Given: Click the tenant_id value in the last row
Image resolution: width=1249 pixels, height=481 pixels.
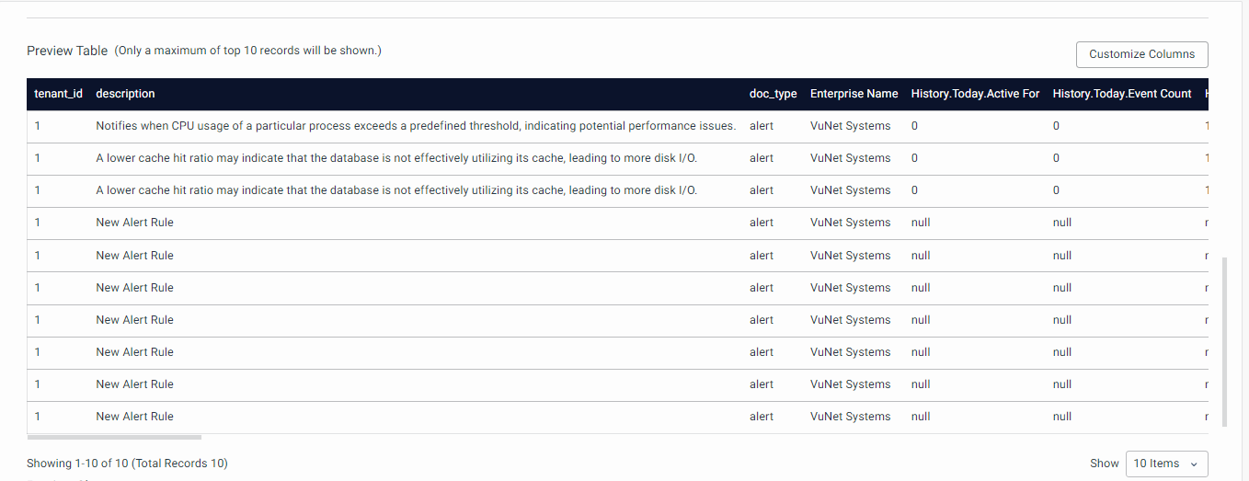Looking at the screenshot, I should tap(38, 417).
